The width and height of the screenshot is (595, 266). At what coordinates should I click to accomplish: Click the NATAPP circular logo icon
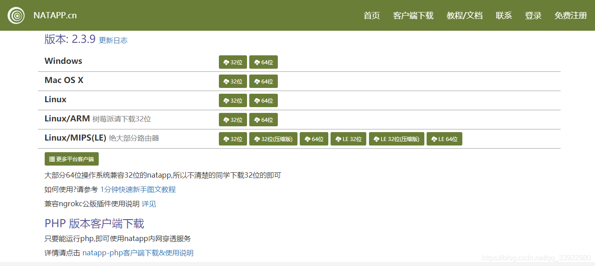click(16, 16)
